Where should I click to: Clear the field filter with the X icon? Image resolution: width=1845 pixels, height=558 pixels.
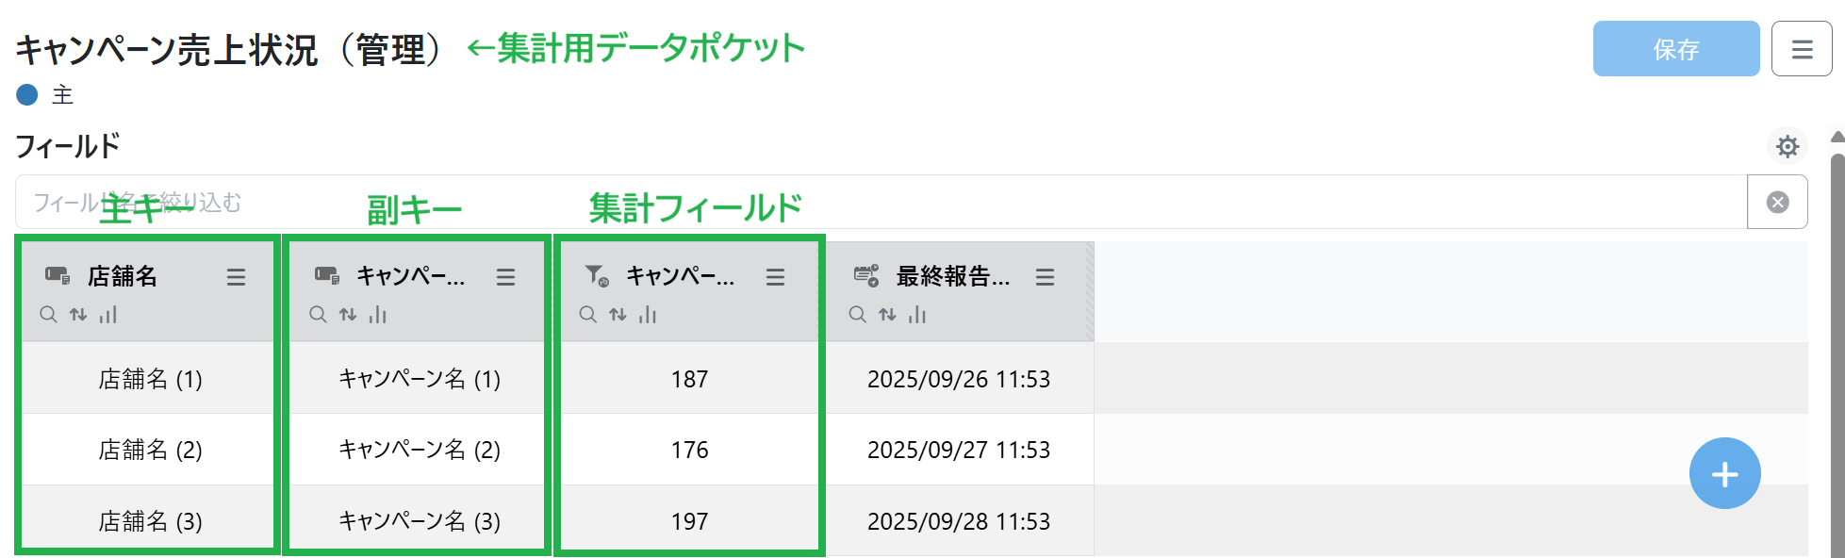[1777, 202]
